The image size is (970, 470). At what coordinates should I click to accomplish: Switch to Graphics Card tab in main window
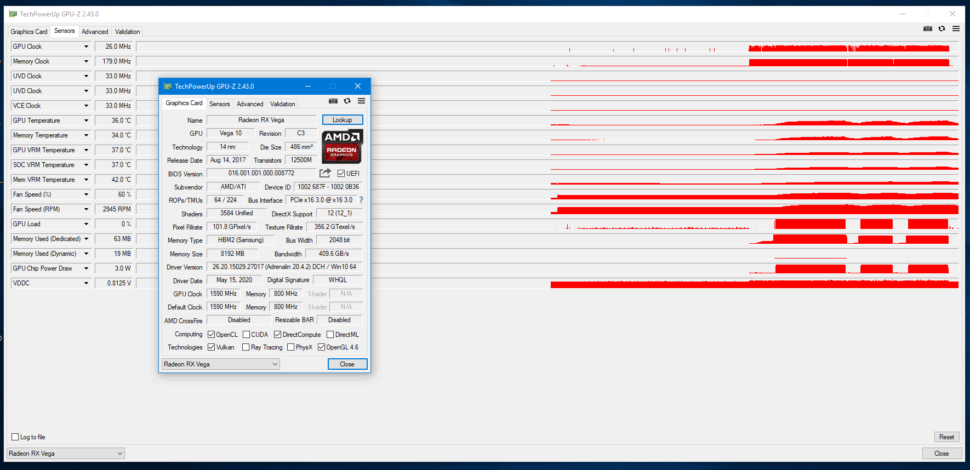[29, 32]
